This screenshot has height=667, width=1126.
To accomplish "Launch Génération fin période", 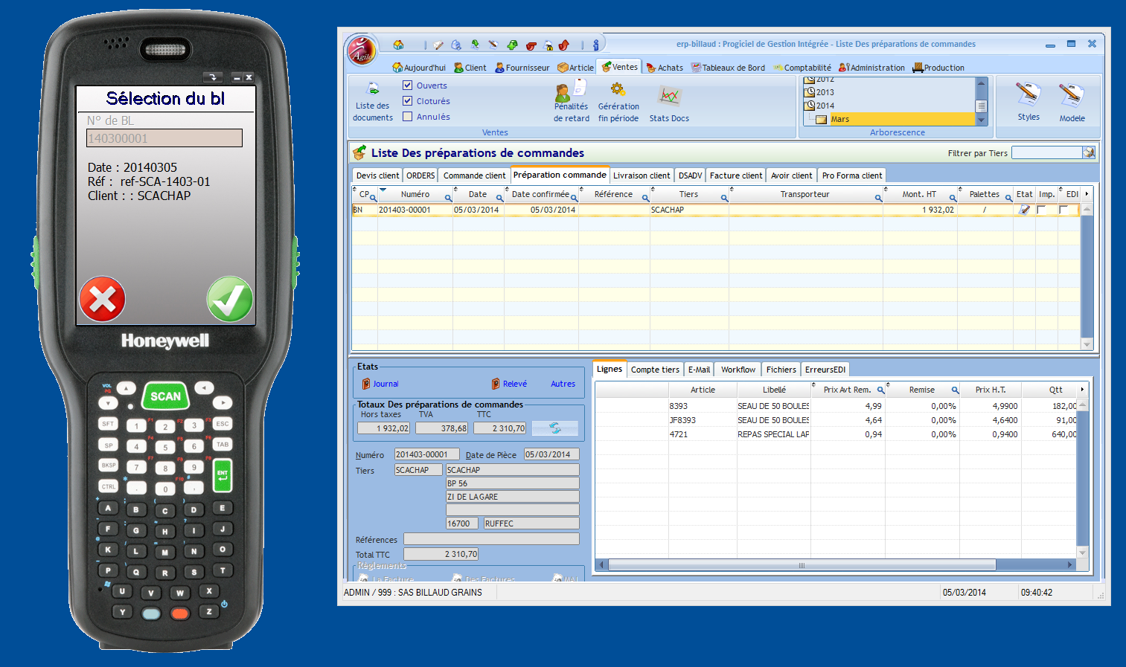I will 618,103.
